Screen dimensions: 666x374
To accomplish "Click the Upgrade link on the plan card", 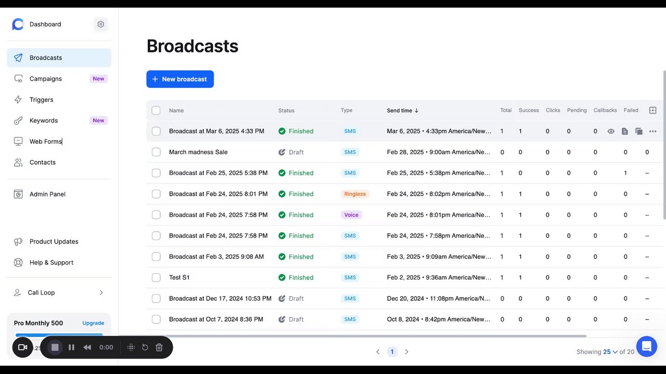I will click(x=93, y=323).
